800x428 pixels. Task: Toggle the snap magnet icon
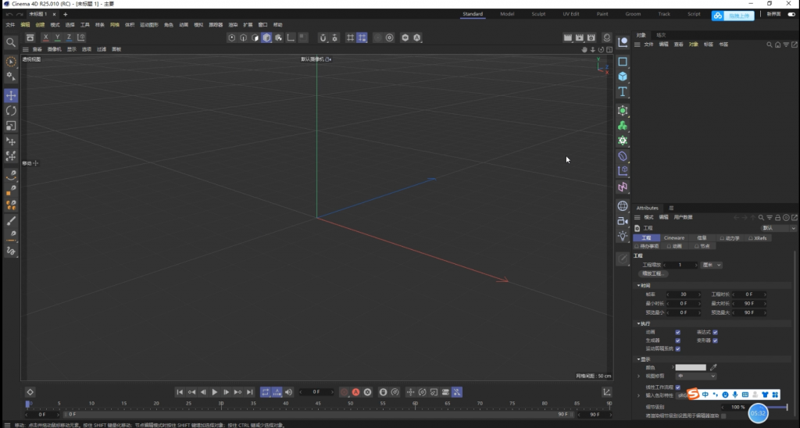[323, 37]
